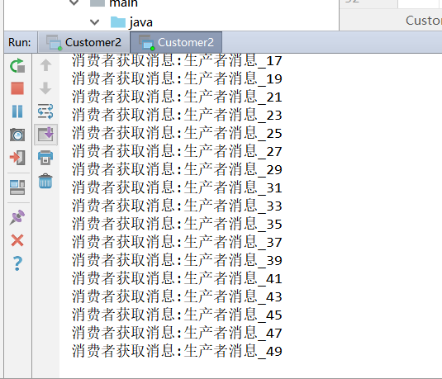The image size is (442, 379).
Task: Click console line ending with _21
Action: point(177,97)
